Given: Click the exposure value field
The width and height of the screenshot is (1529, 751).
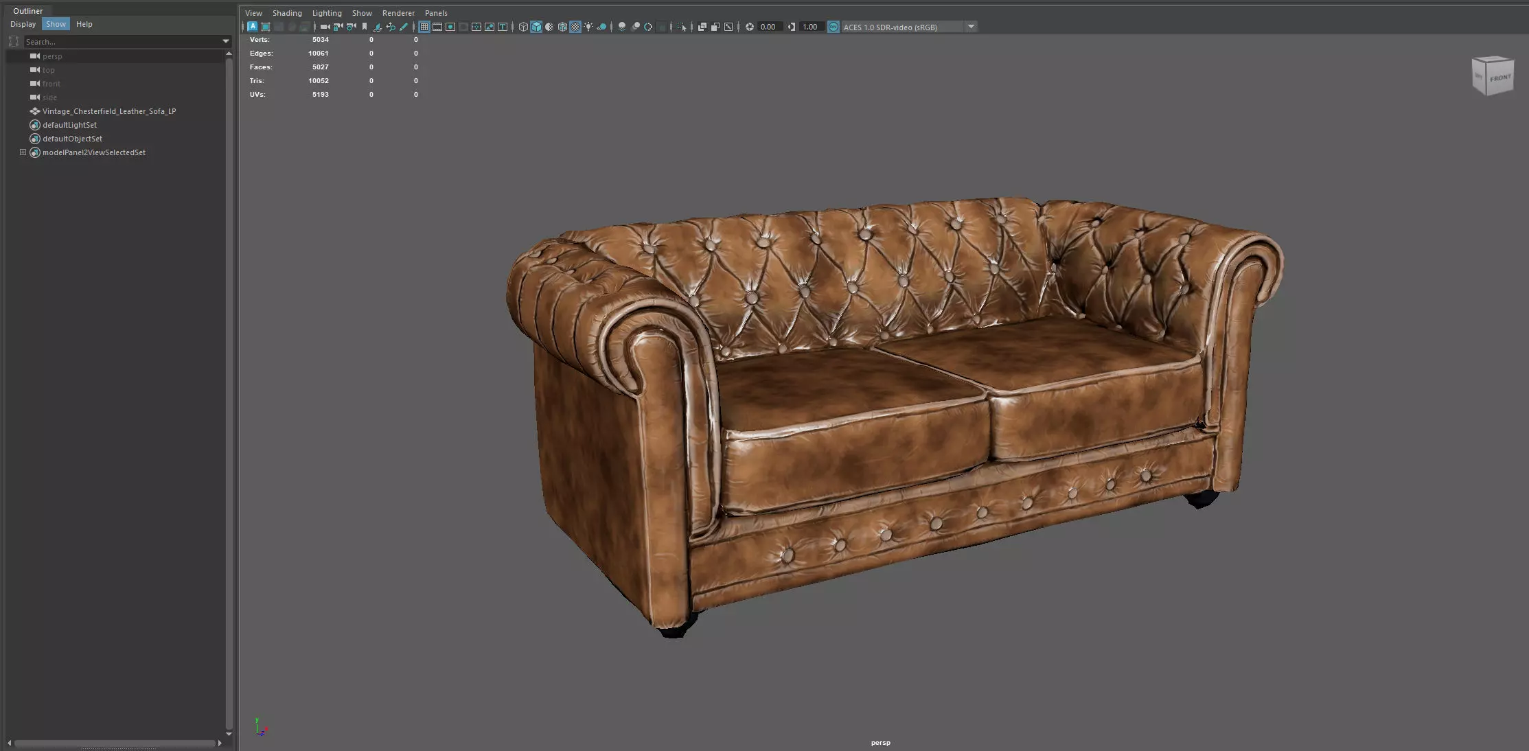Looking at the screenshot, I should (768, 27).
